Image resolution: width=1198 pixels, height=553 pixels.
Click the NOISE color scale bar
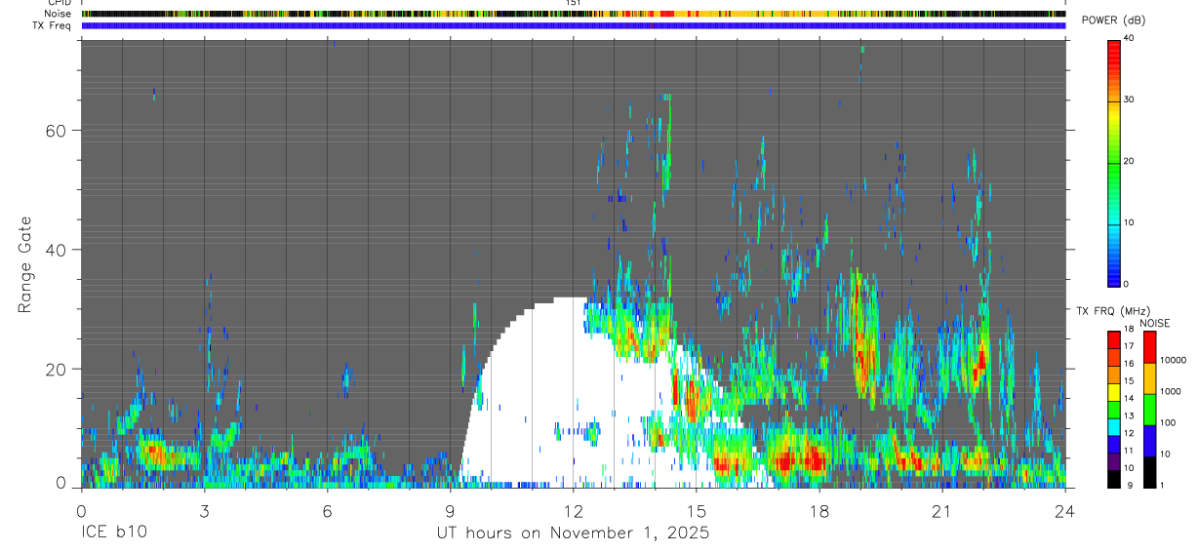1149,410
